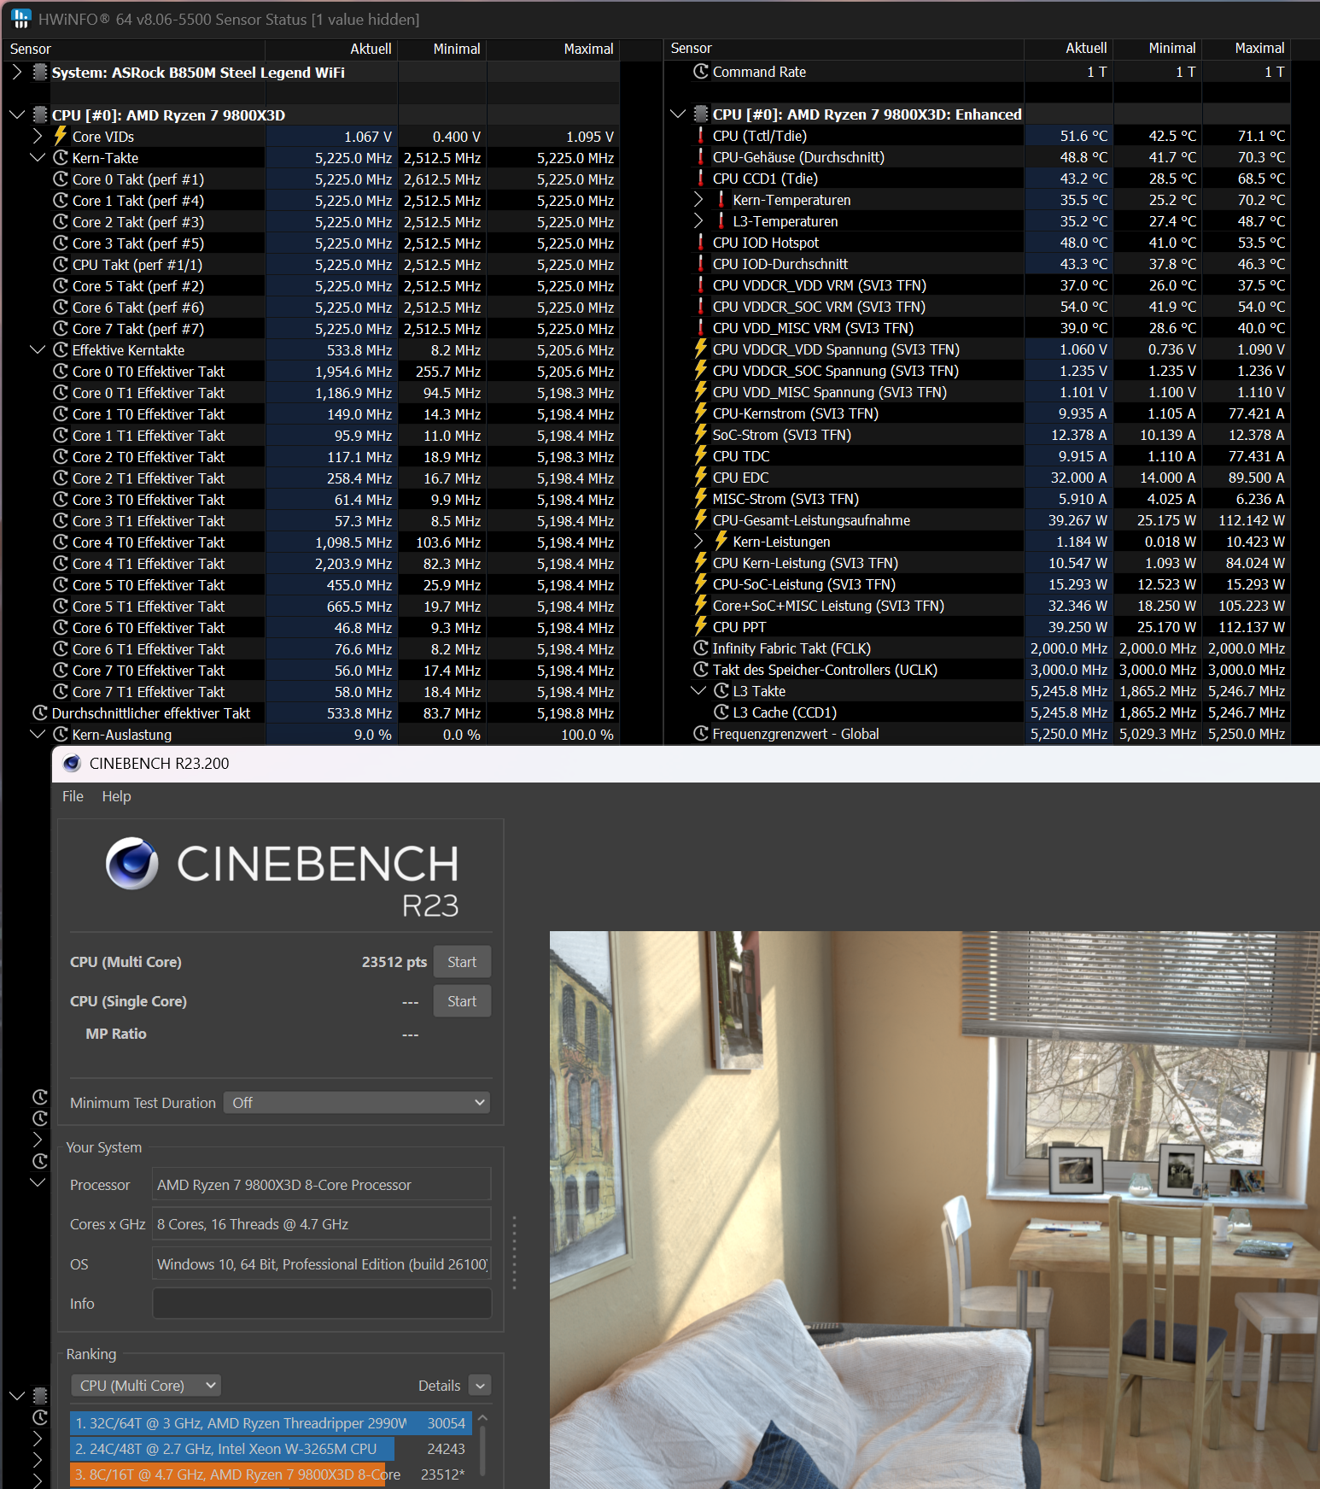Click the lightning icon beside CPU TDC

(700, 455)
